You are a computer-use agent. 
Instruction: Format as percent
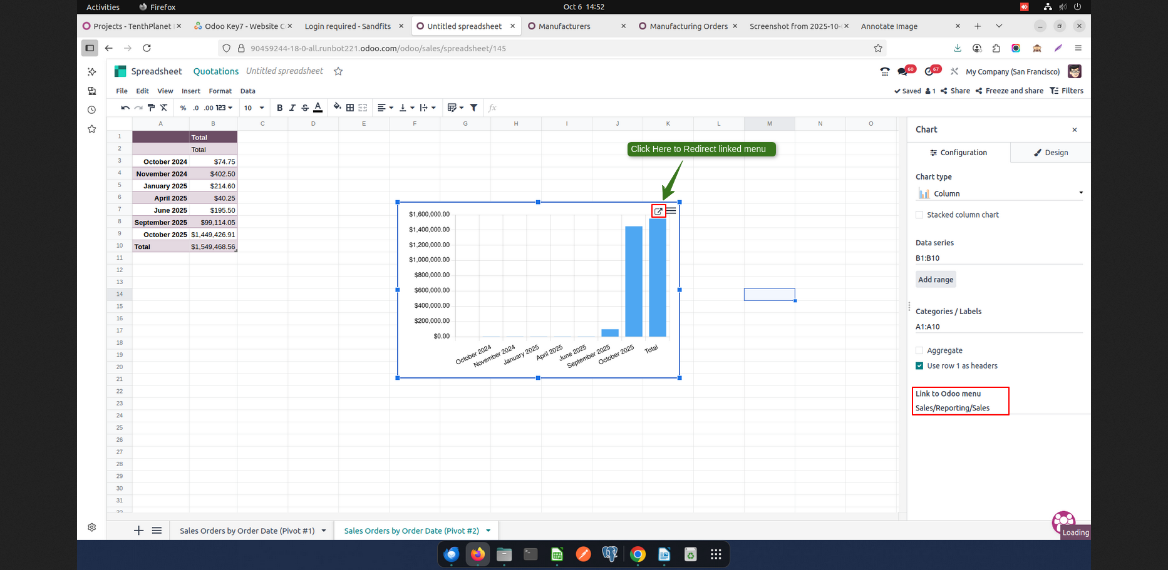coord(183,108)
